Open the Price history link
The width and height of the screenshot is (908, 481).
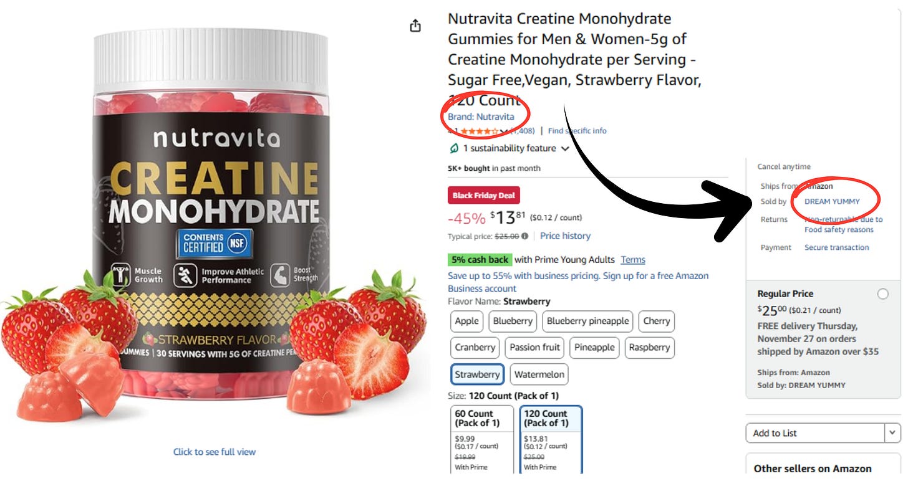click(565, 236)
